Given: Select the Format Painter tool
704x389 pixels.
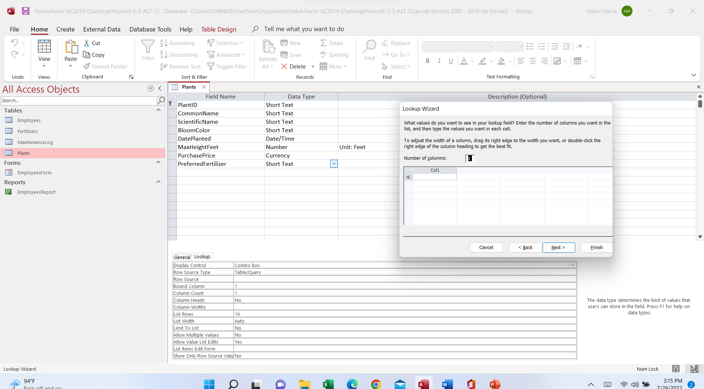Looking at the screenshot, I should pyautogui.click(x=105, y=66).
